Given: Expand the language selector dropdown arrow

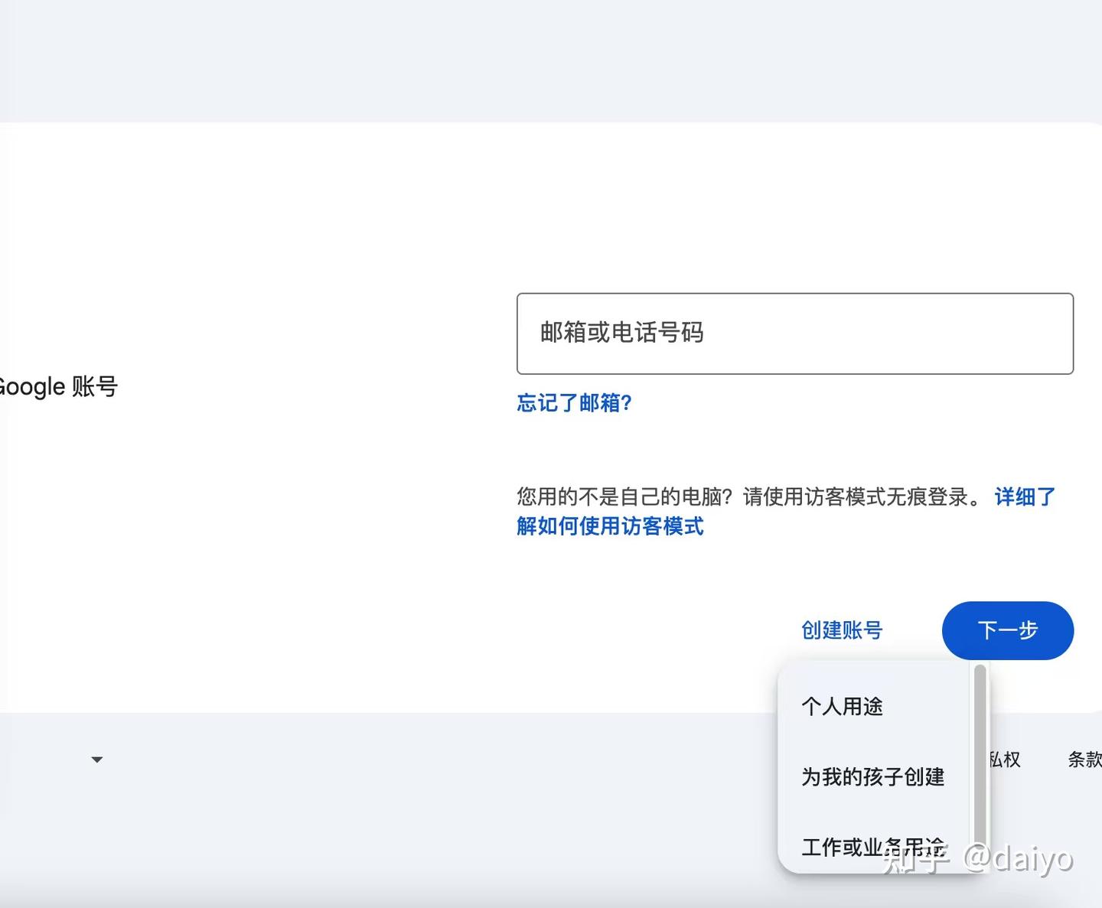Looking at the screenshot, I should [97, 760].
